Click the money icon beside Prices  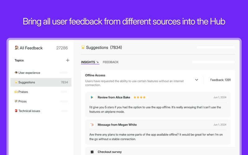pos(16,101)
